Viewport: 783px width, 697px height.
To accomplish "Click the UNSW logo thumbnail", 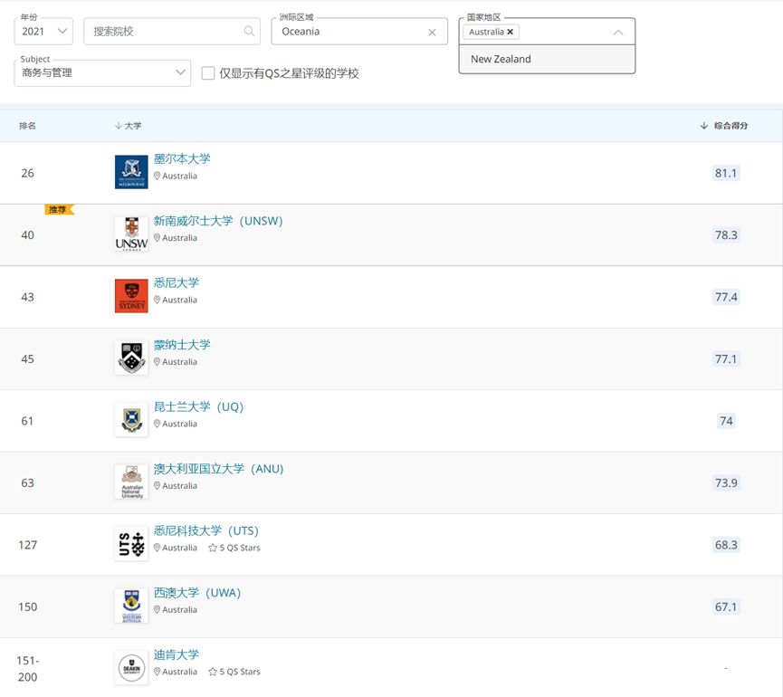I will pos(131,234).
